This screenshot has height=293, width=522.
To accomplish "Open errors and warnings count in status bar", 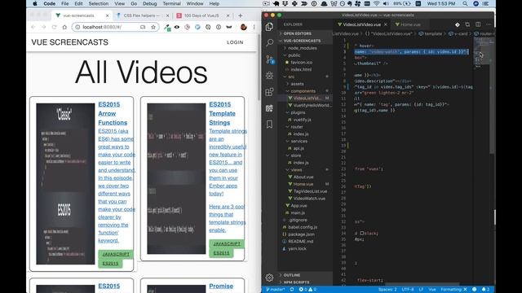I will [x=307, y=290].
